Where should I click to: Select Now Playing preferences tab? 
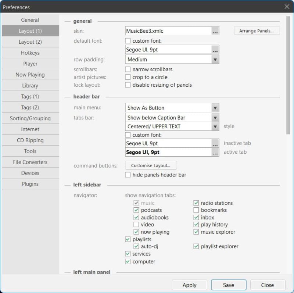pyautogui.click(x=31, y=75)
